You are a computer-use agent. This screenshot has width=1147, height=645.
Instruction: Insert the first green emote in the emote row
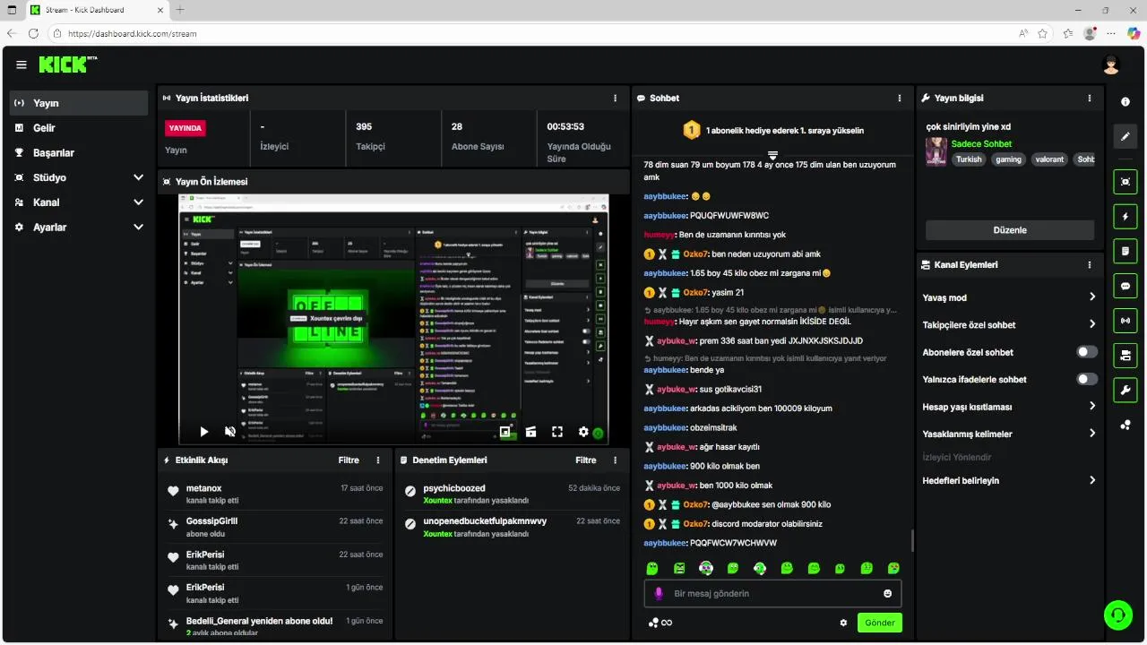click(653, 568)
